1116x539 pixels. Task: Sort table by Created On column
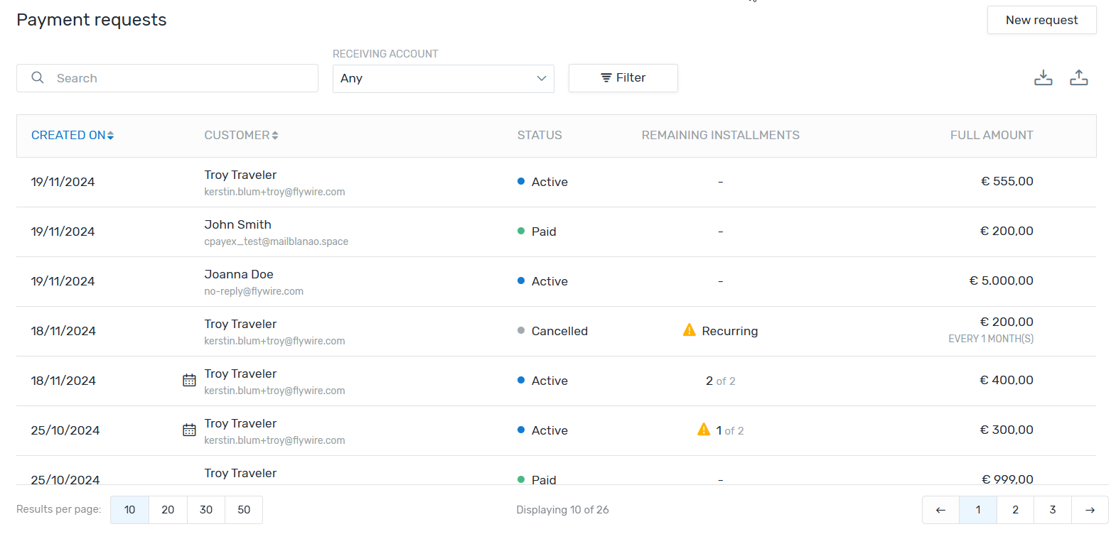72,135
